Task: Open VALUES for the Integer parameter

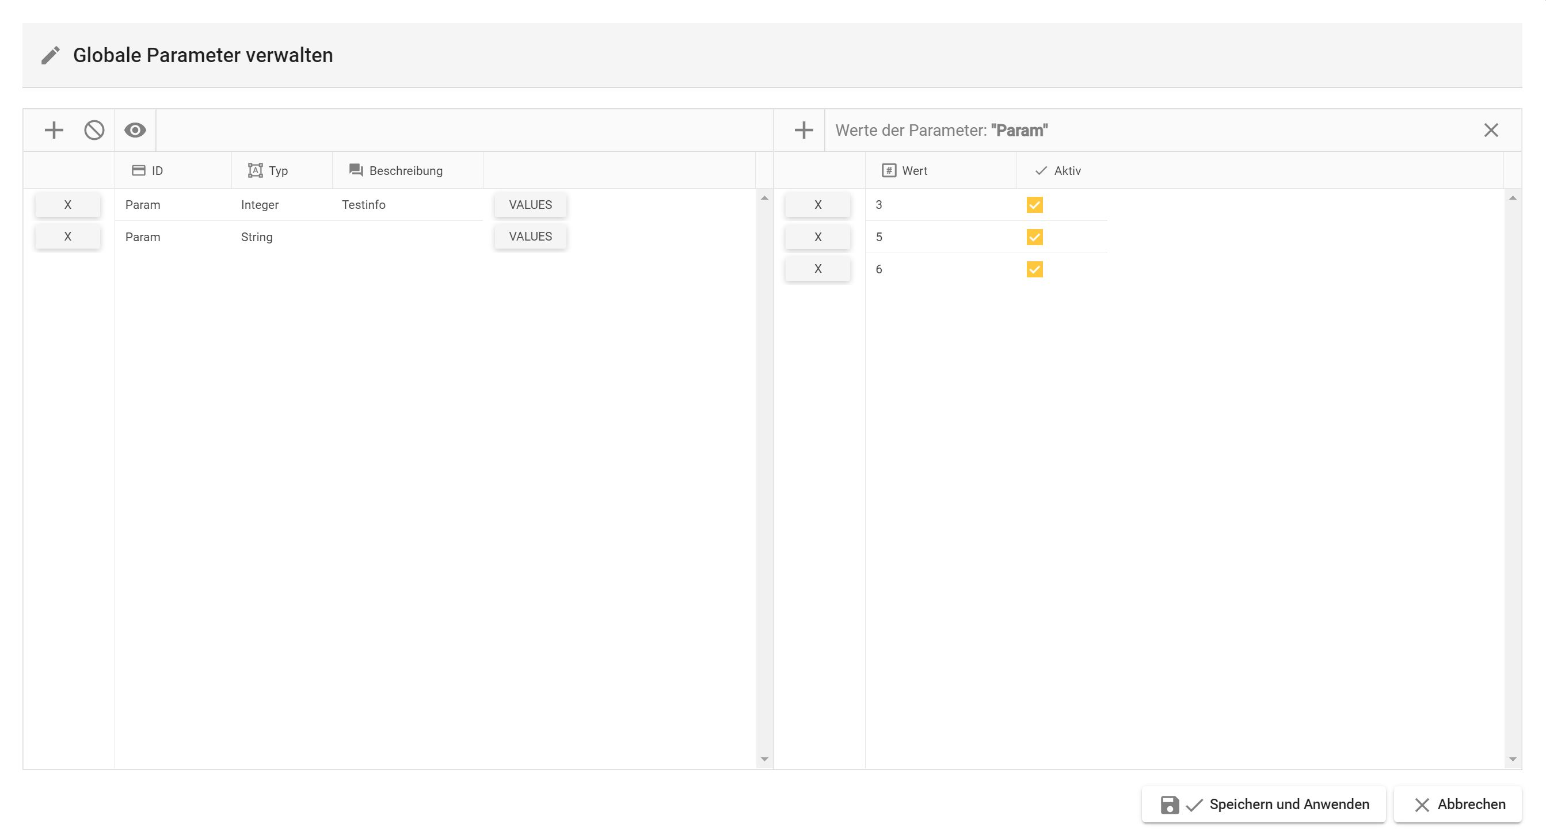Action: 531,204
